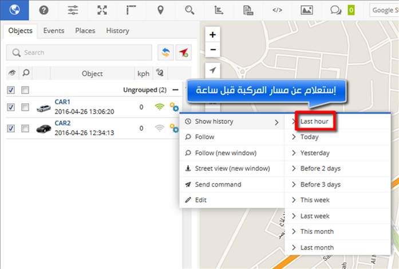The image size is (399, 269).
Task: Switch to the Objects tab
Action: (21, 30)
